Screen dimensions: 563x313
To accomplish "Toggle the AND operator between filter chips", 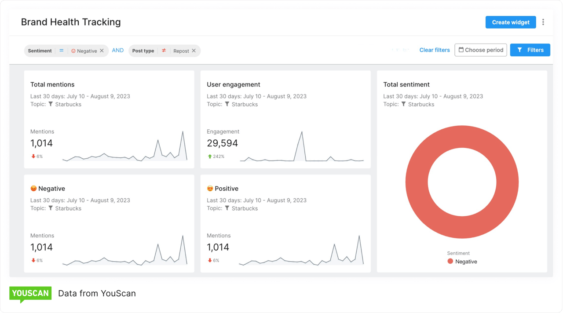I will click(117, 50).
